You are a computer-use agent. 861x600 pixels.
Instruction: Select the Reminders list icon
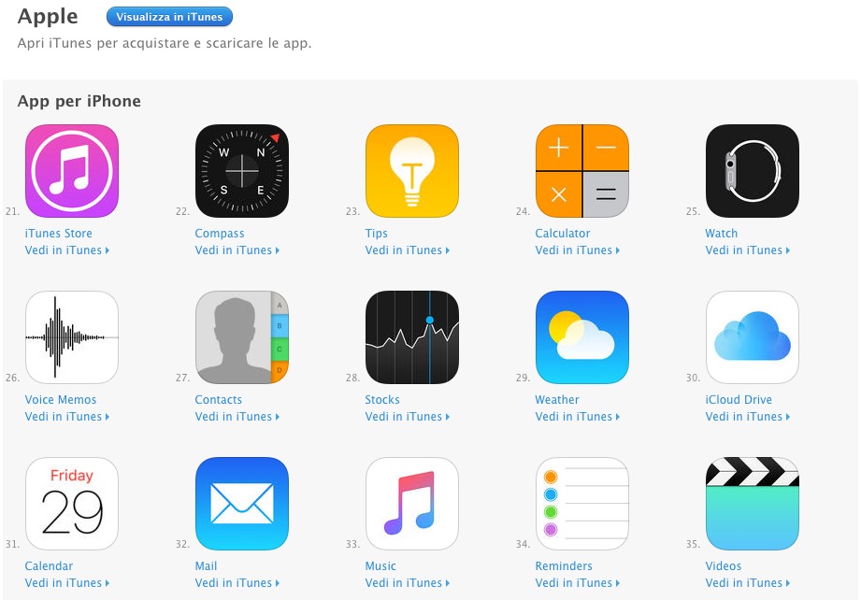point(582,504)
